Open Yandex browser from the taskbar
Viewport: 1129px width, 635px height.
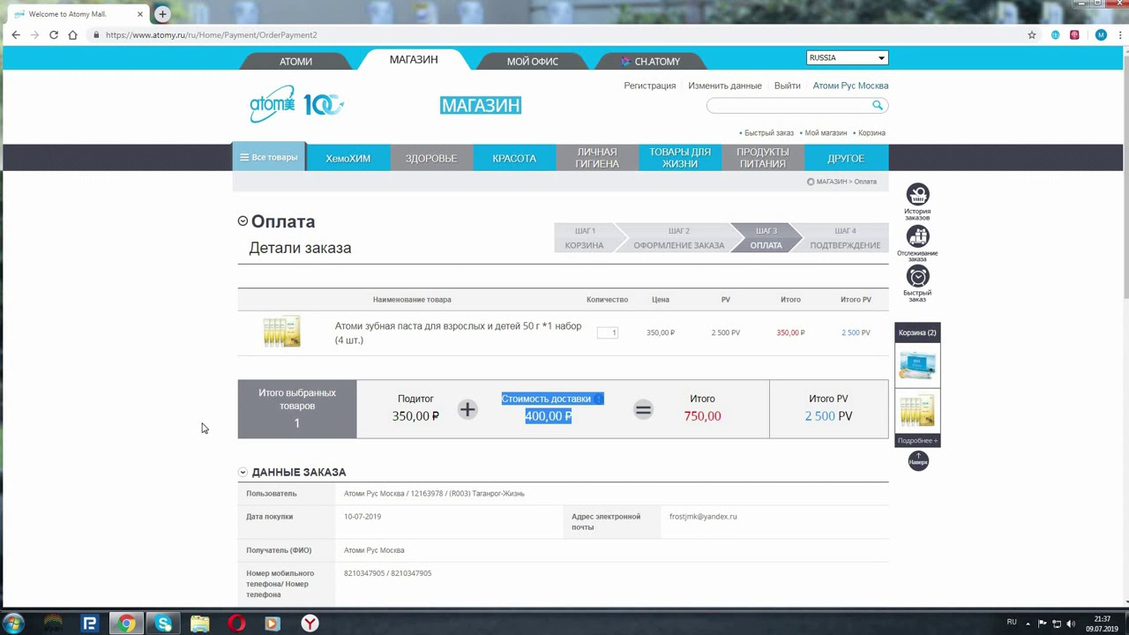[310, 624]
